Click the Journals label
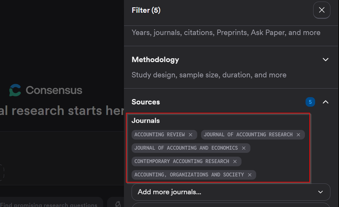Image resolution: width=339 pixels, height=207 pixels. click(x=146, y=121)
